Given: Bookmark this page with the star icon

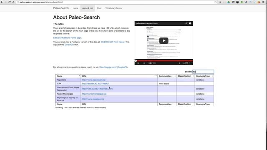Looking at the screenshot, I should click(x=216, y=2).
